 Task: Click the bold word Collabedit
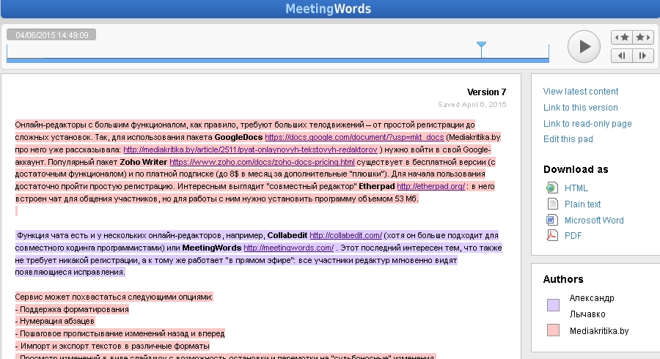click(x=287, y=235)
